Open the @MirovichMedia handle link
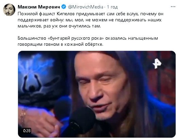 pyautogui.click(x=86, y=7)
